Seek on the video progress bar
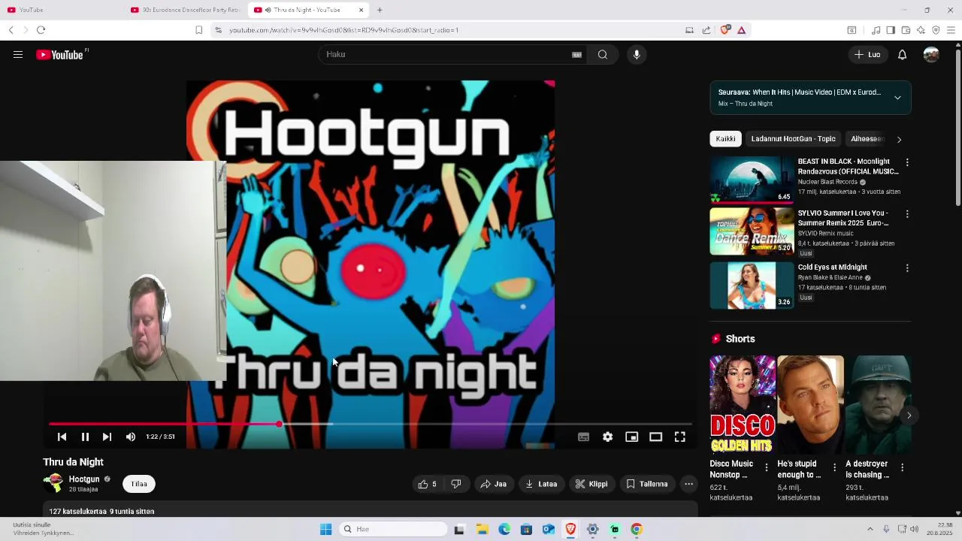 371,425
